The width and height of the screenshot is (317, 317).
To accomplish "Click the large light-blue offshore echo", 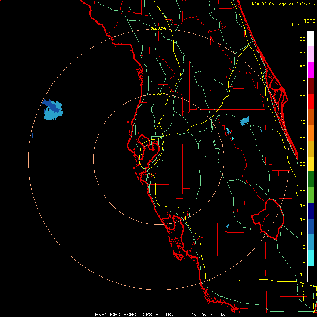I will [x=52, y=114].
